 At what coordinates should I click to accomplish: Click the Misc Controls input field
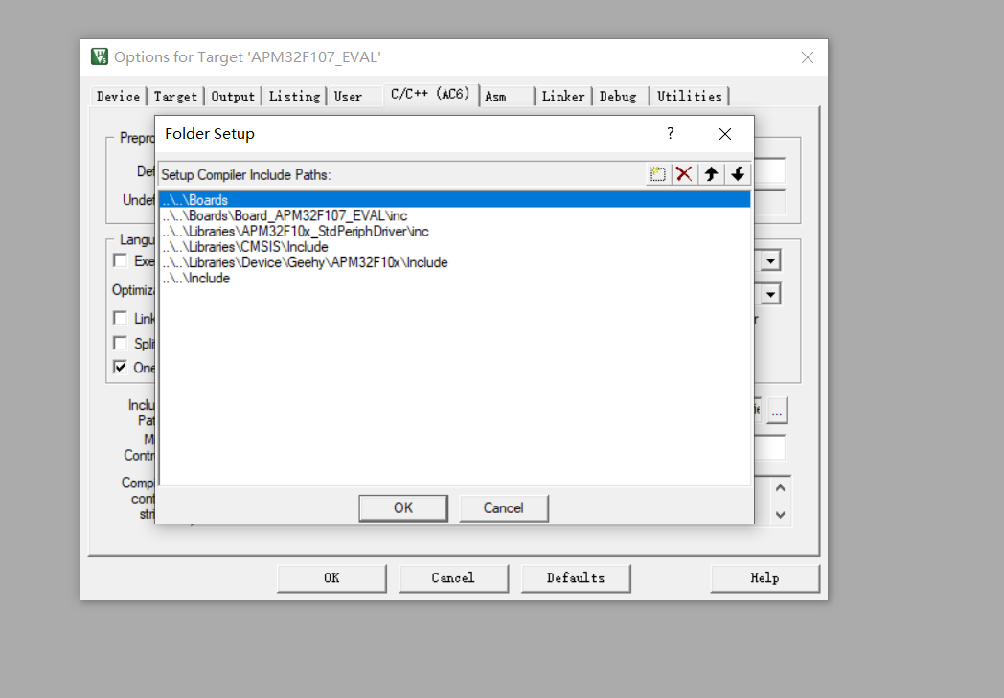(x=769, y=447)
